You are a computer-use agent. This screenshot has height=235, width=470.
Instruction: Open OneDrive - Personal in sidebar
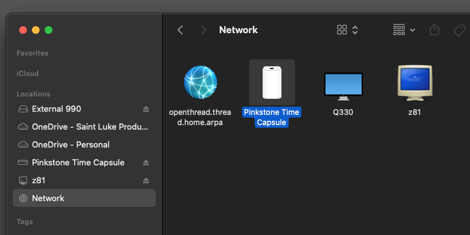(x=84, y=145)
